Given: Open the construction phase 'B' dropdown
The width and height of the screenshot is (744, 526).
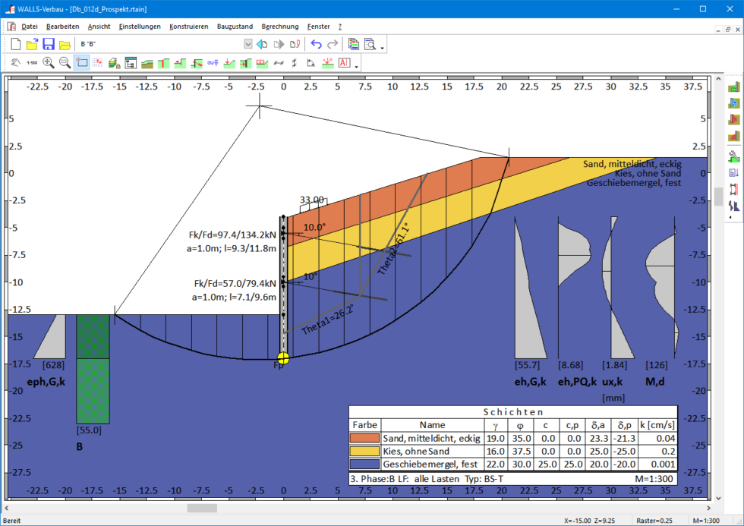Looking at the screenshot, I should [x=247, y=45].
